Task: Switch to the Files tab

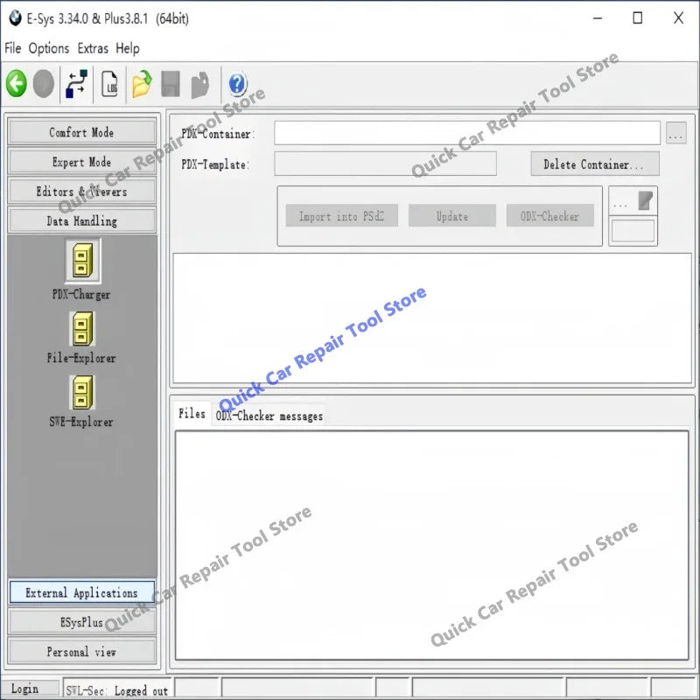Action: point(192,413)
